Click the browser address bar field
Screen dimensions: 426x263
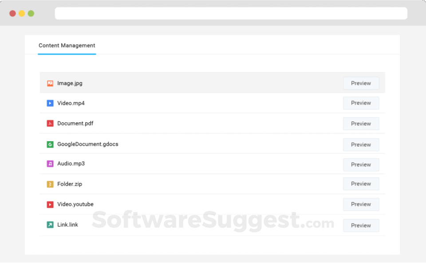pos(231,13)
